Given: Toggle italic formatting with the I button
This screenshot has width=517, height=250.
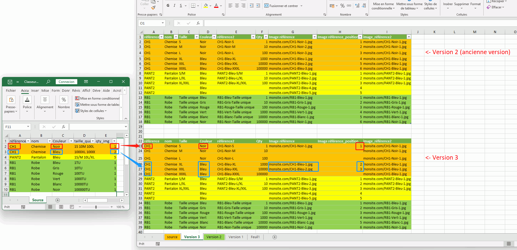Looking at the screenshot, I should pos(174,6).
